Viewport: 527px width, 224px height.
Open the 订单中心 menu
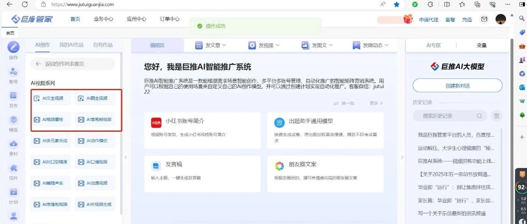(170, 19)
